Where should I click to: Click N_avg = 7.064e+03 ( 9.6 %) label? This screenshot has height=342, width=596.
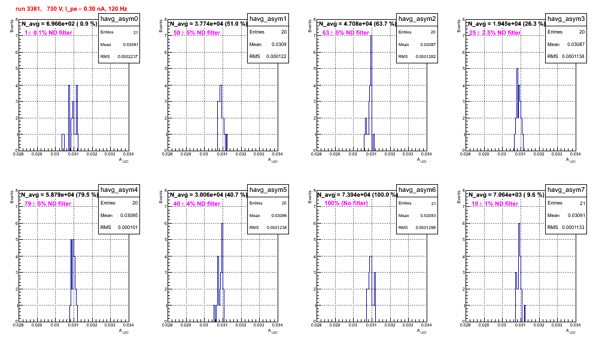click(x=506, y=194)
